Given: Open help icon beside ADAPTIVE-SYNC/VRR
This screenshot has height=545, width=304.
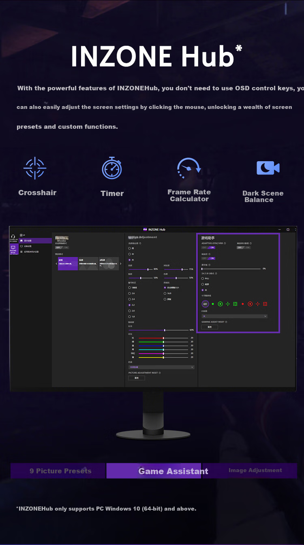Looking at the screenshot, I should coord(225,243).
